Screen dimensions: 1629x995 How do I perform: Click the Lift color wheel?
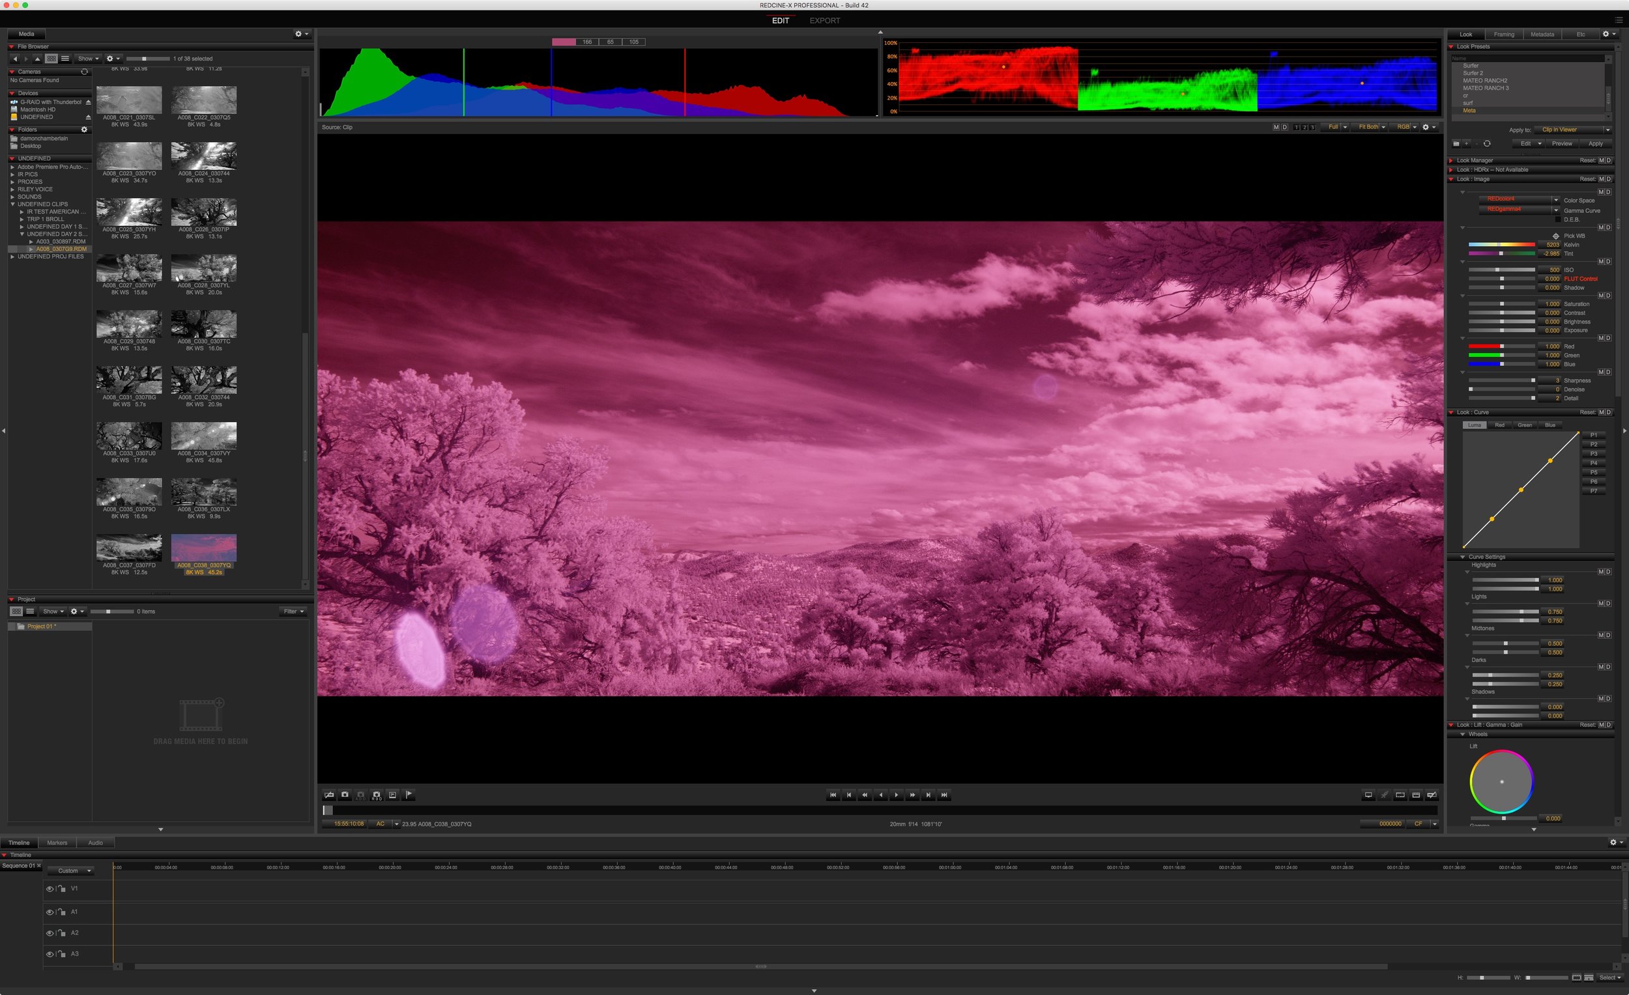[1501, 781]
